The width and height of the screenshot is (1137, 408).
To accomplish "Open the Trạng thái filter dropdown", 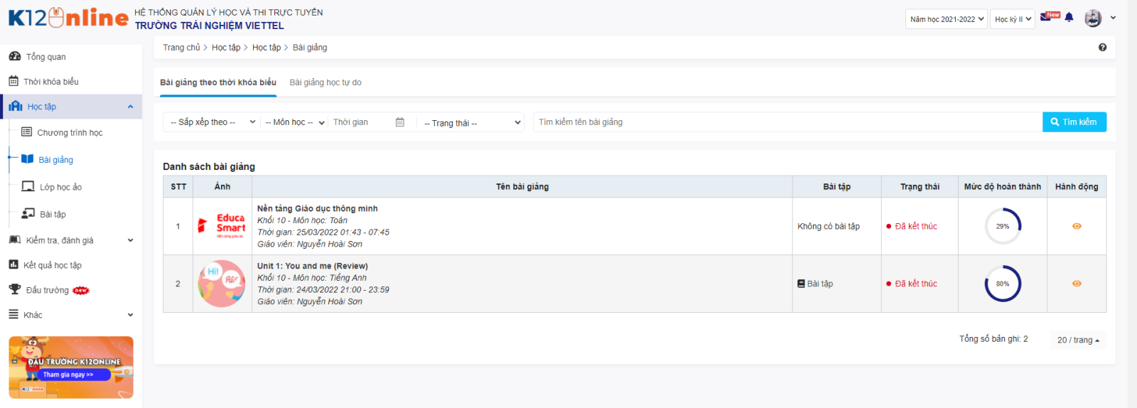I will 471,123.
